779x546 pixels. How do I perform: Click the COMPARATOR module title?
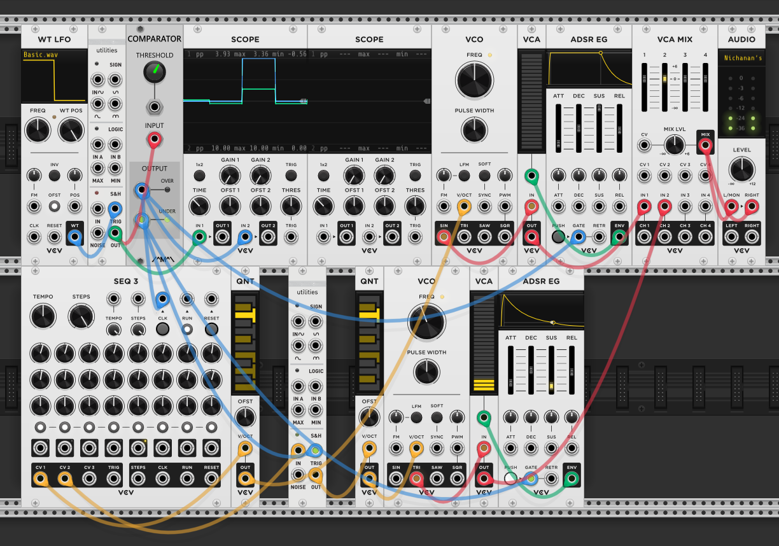155,39
